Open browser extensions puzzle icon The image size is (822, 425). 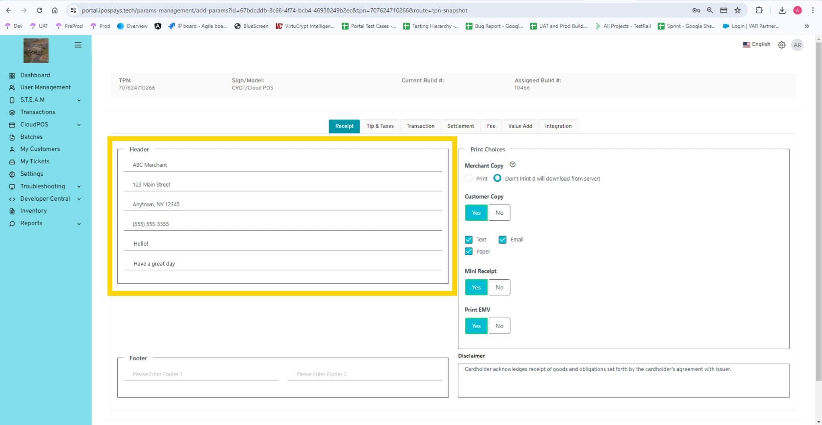click(759, 10)
